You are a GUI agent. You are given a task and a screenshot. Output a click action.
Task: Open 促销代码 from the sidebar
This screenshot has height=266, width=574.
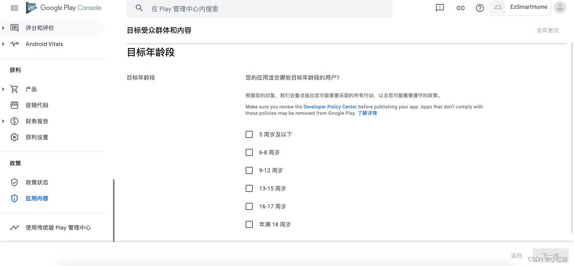coord(14,105)
